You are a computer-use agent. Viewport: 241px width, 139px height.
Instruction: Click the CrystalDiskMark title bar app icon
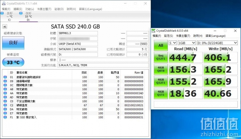pos(153,31)
